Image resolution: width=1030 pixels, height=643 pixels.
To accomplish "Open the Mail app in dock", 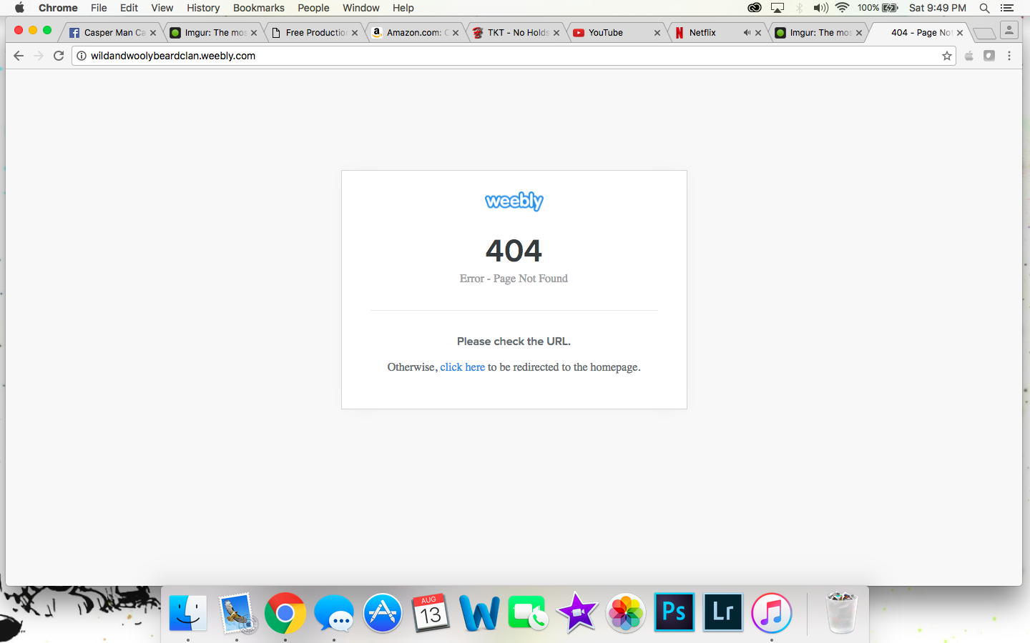I will pyautogui.click(x=237, y=613).
